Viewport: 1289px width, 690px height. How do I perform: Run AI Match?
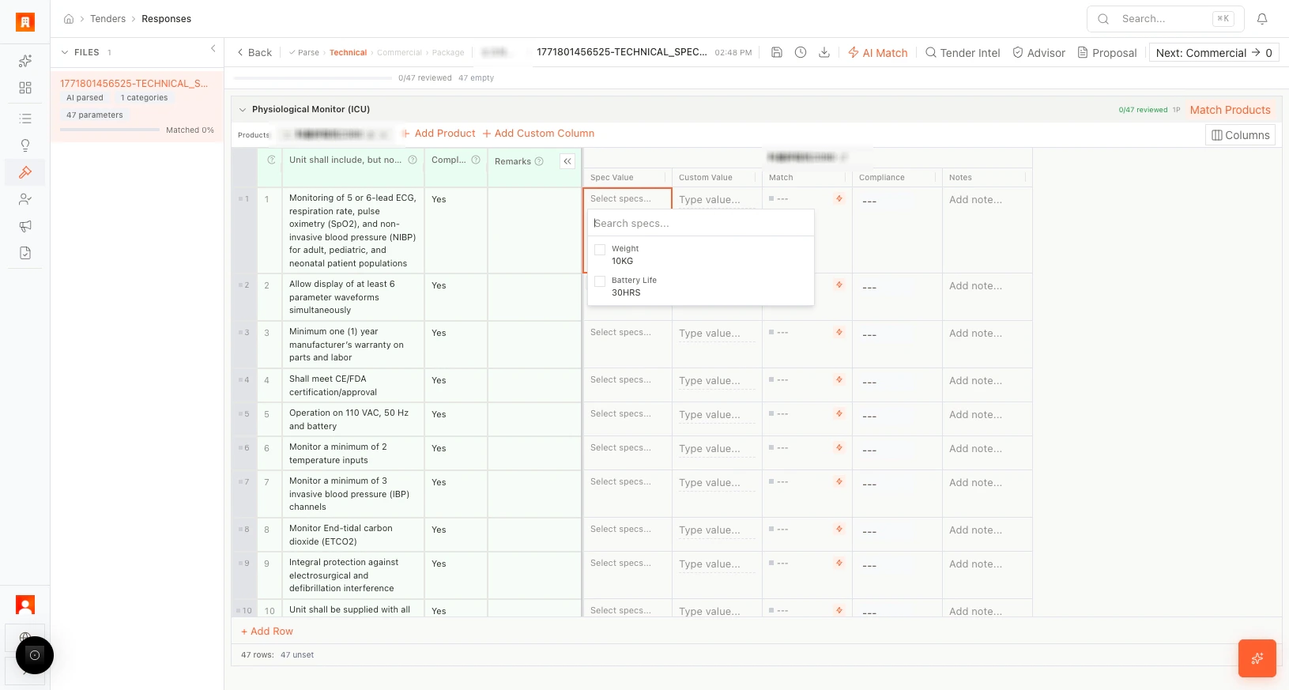[878, 53]
